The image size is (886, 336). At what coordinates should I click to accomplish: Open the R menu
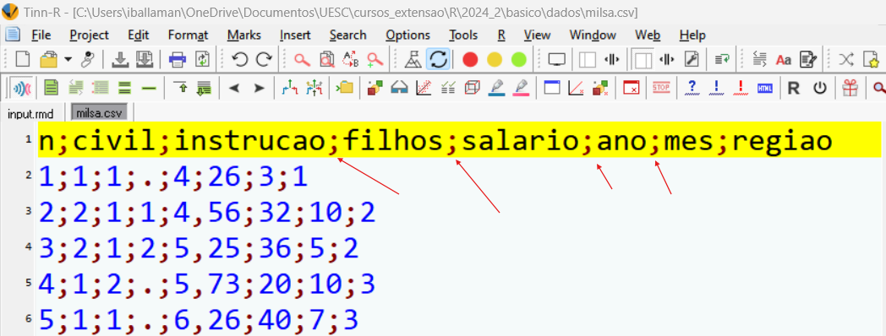pyautogui.click(x=501, y=35)
